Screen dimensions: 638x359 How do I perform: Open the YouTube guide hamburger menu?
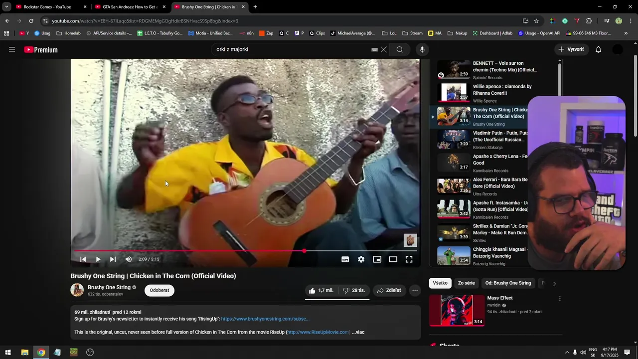point(12,49)
